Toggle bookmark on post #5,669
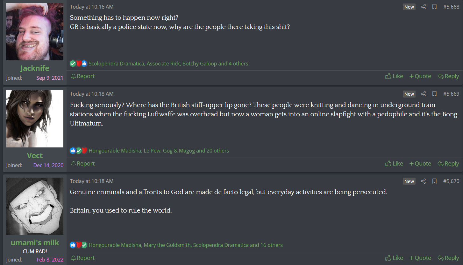The width and height of the screenshot is (463, 265). click(434, 94)
